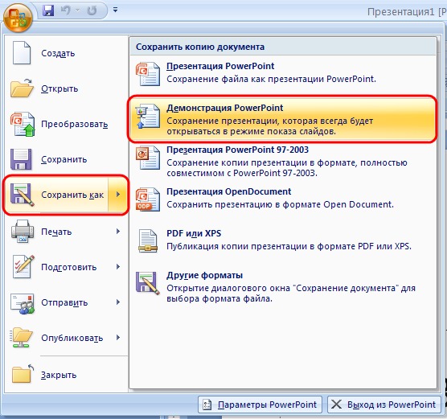
Task: Click the open folder icon for Открыть
Action: [22, 88]
